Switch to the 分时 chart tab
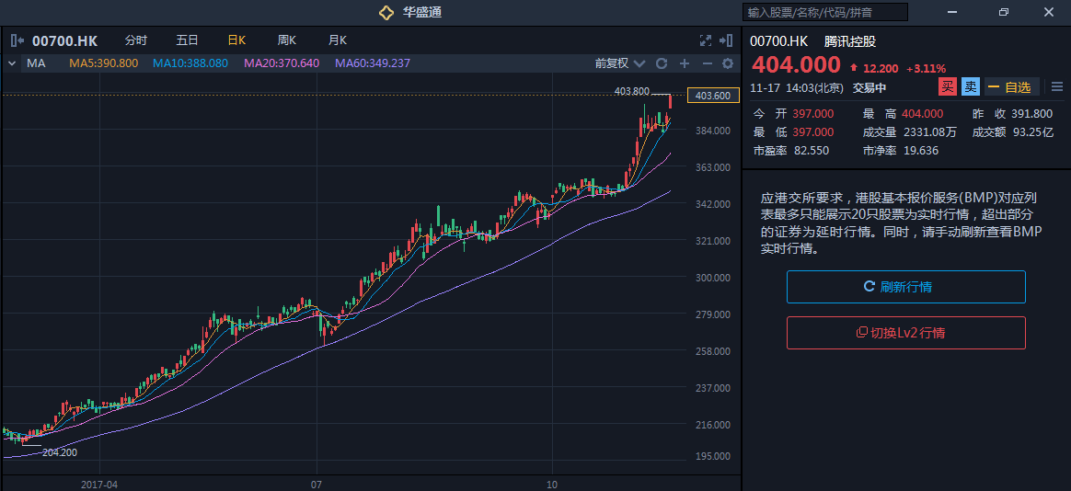The height and width of the screenshot is (491, 1071). [135, 40]
